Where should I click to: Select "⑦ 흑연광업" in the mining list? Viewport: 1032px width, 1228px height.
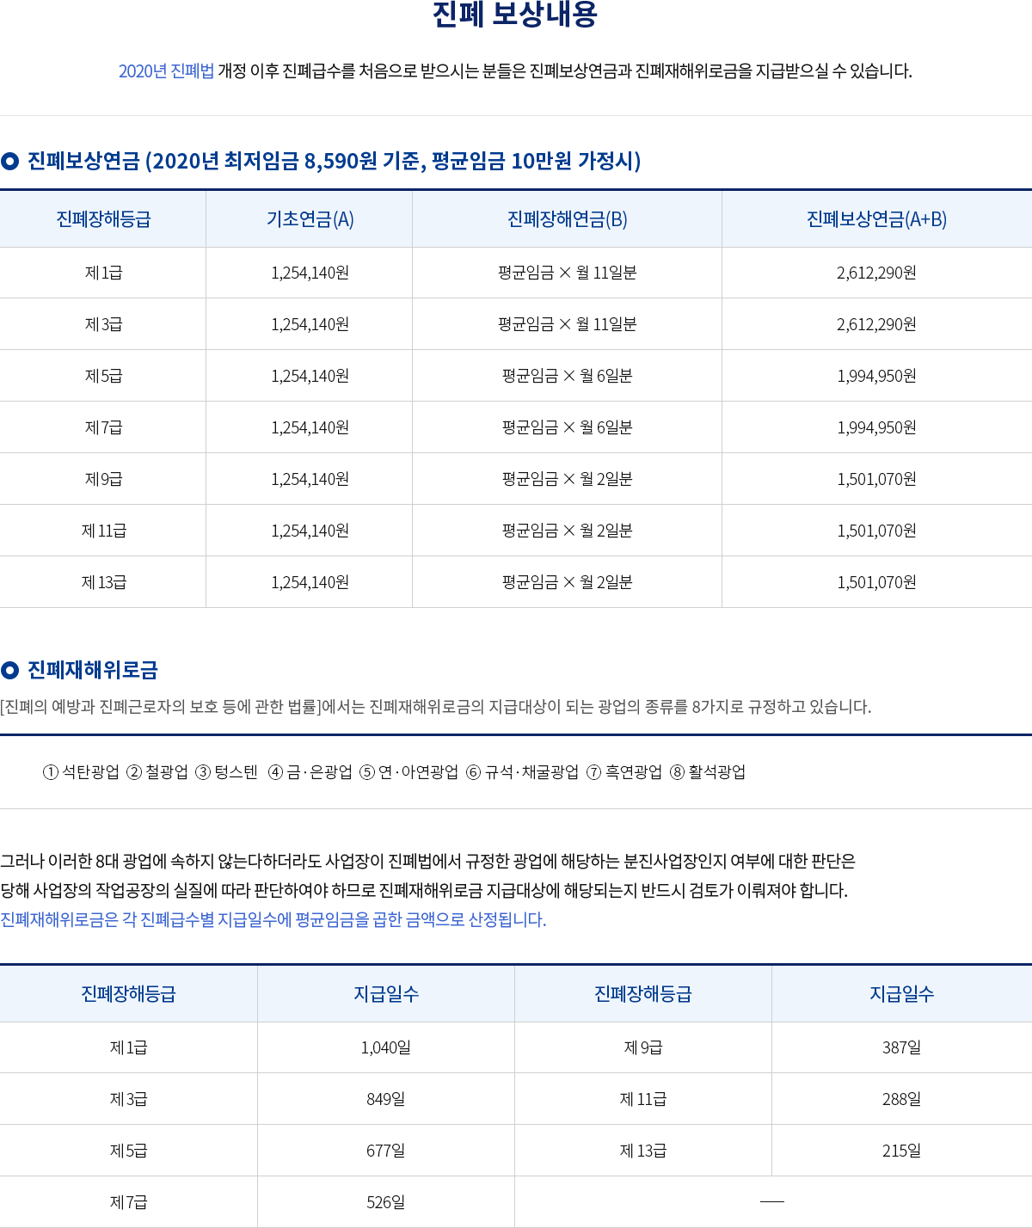(x=624, y=772)
